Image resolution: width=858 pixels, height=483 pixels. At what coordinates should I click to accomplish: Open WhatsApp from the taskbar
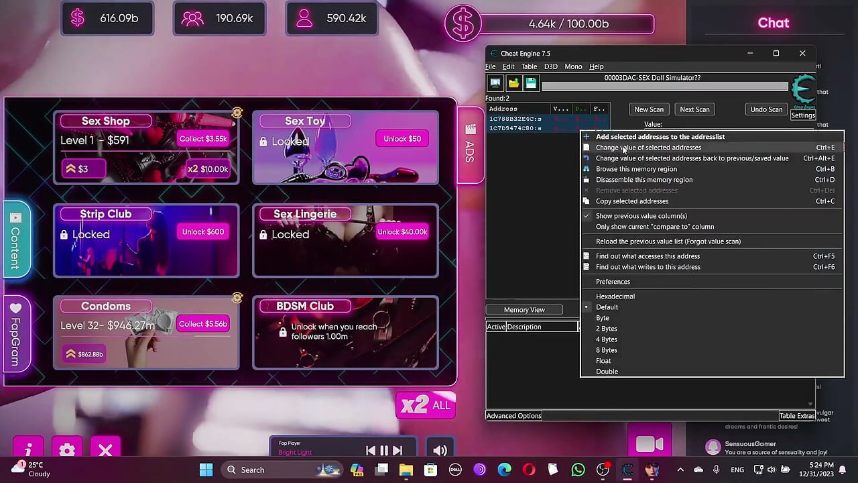click(578, 470)
